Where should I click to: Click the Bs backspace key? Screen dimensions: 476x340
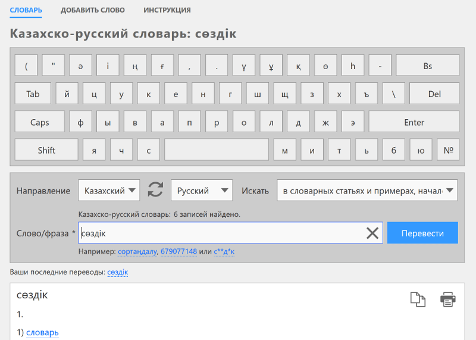coord(427,65)
